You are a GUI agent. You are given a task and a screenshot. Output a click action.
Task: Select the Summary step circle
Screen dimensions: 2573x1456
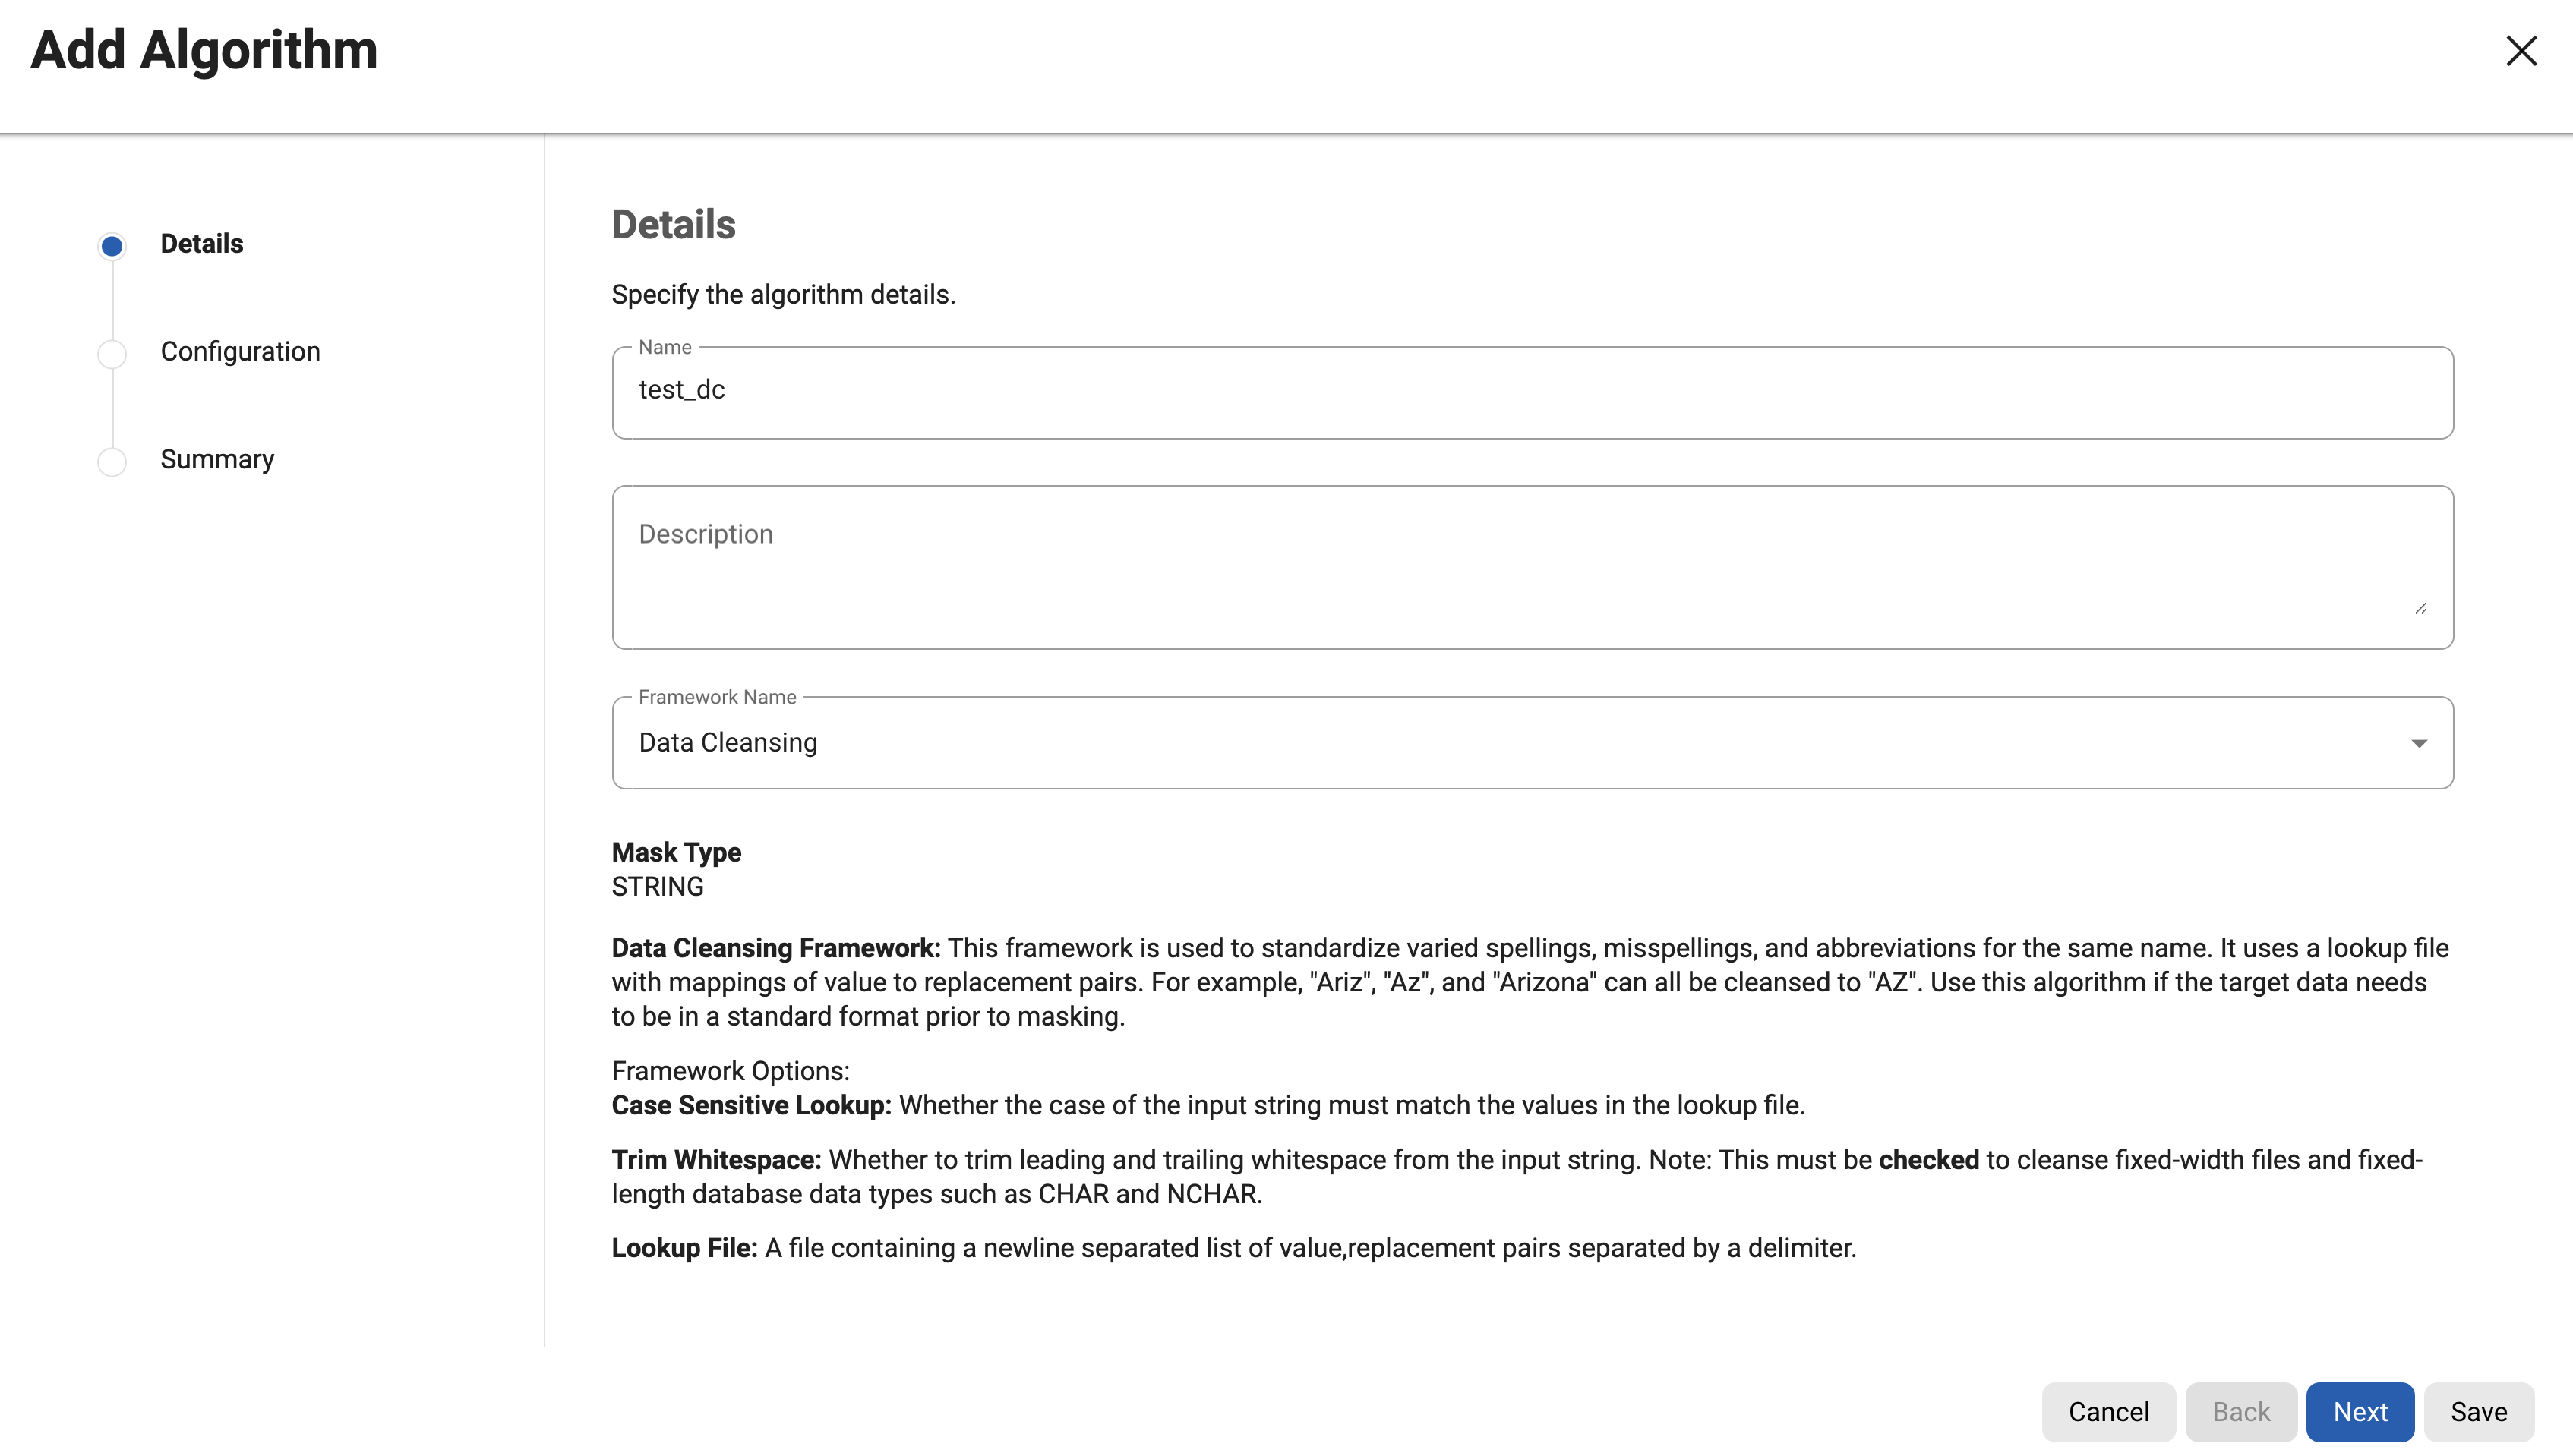[x=111, y=462]
